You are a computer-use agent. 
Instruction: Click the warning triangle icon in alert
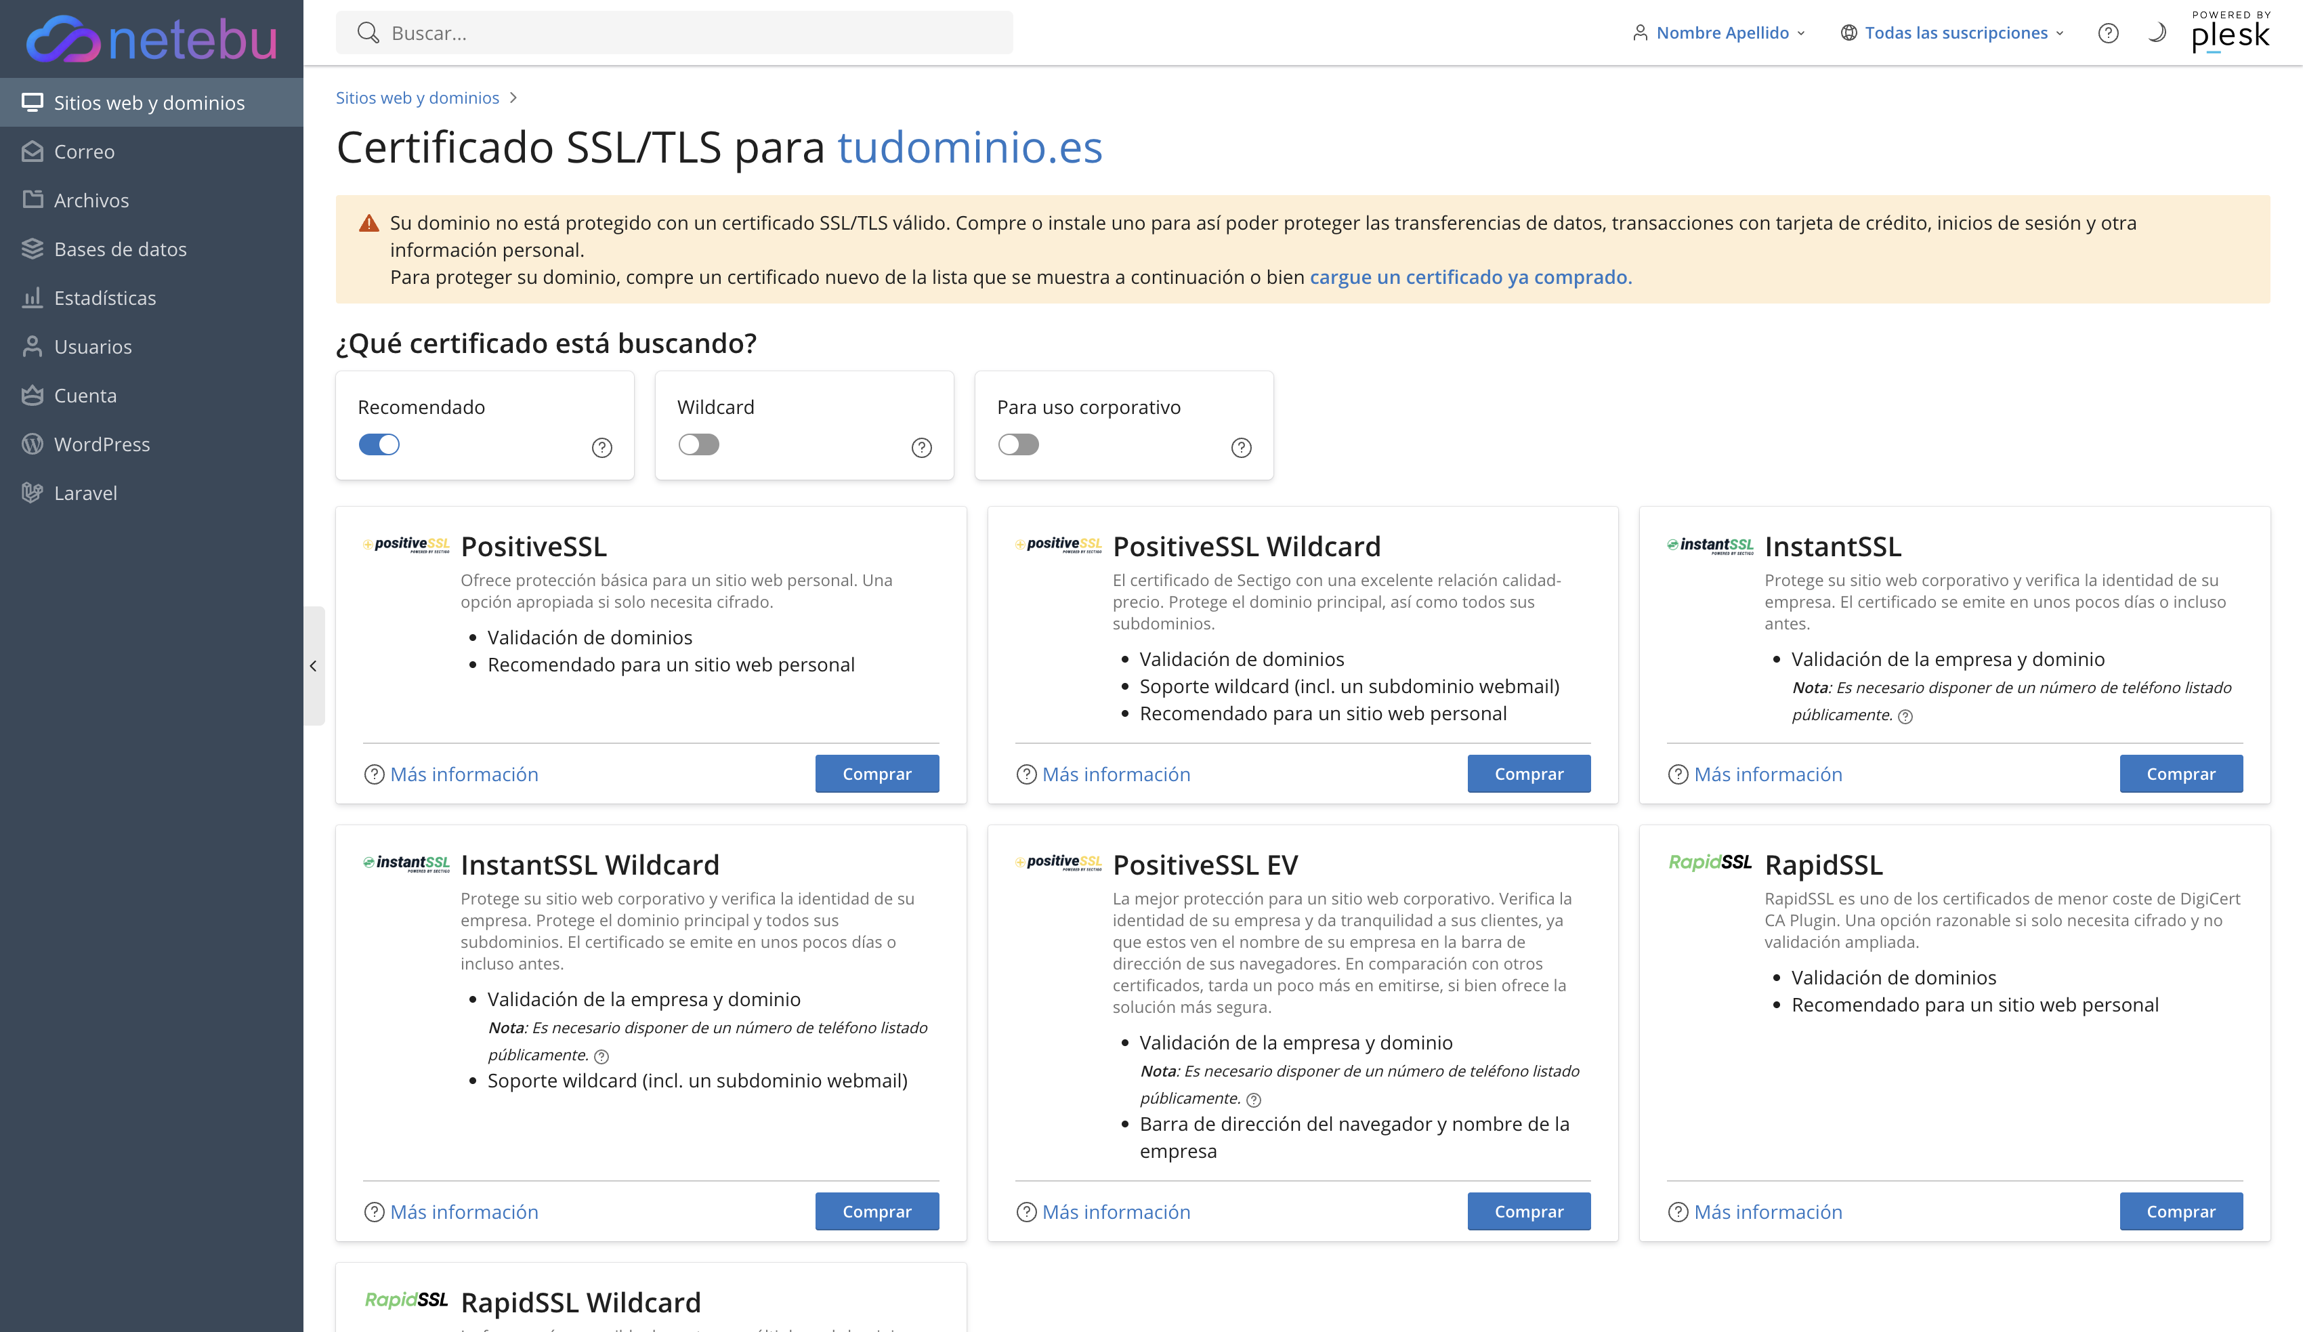click(368, 223)
